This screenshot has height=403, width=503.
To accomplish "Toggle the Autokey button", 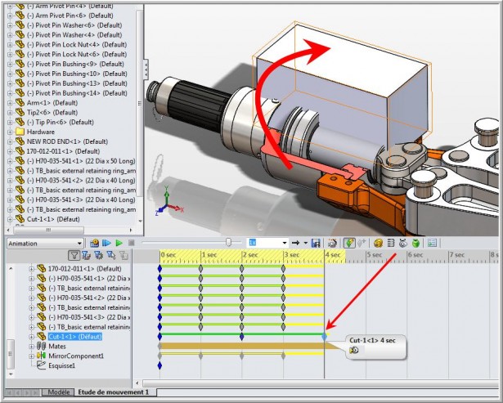I will [x=349, y=243].
